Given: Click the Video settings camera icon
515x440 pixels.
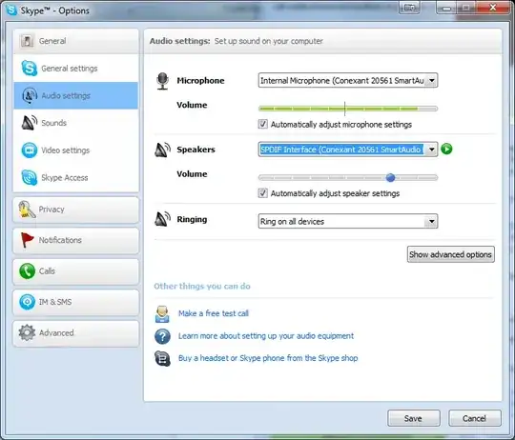Looking at the screenshot, I should [30, 150].
